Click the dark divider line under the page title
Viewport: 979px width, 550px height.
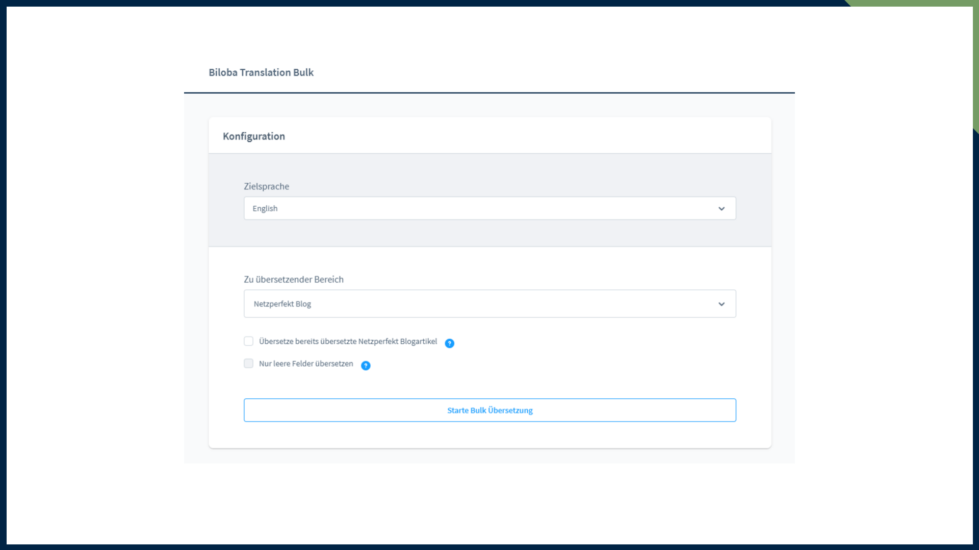tap(489, 93)
